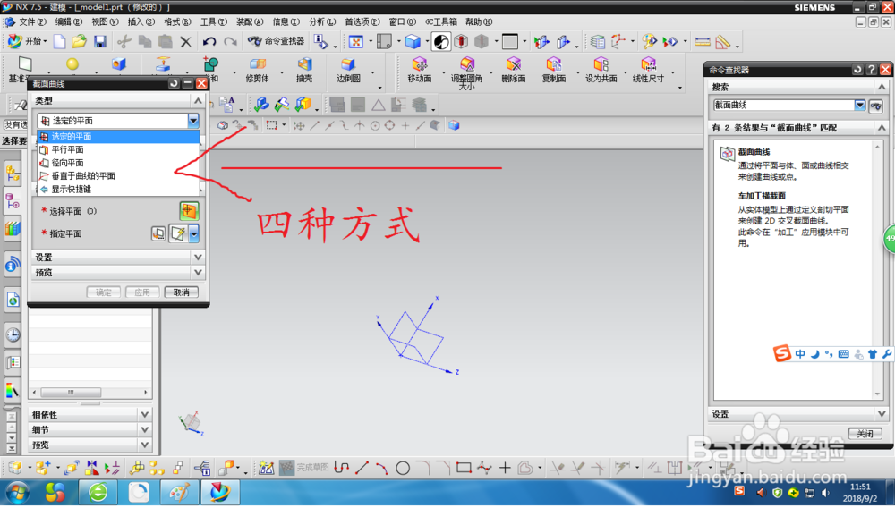Open the GC工具箱 menu

pyautogui.click(x=440, y=21)
